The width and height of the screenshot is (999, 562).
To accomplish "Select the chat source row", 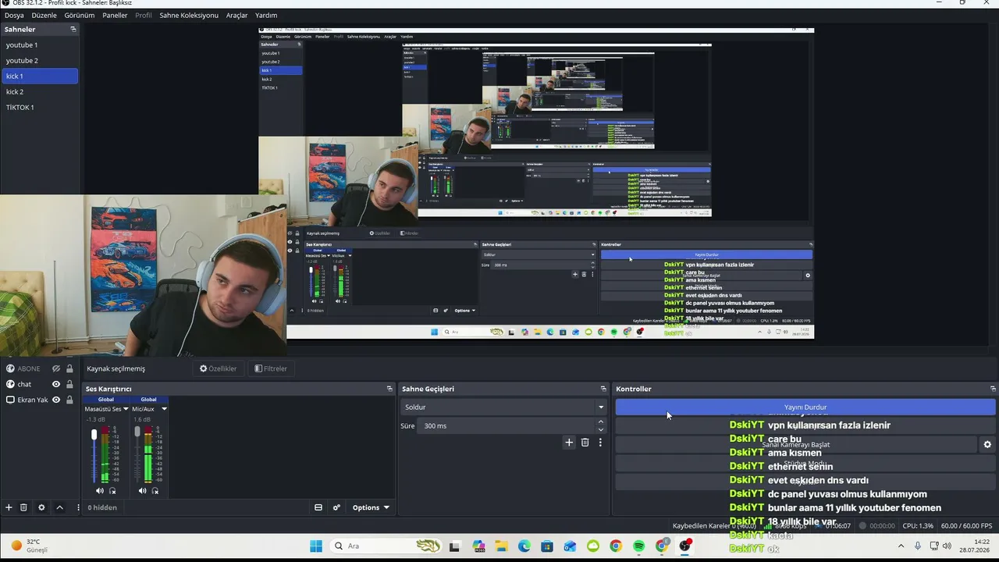I will coord(39,384).
